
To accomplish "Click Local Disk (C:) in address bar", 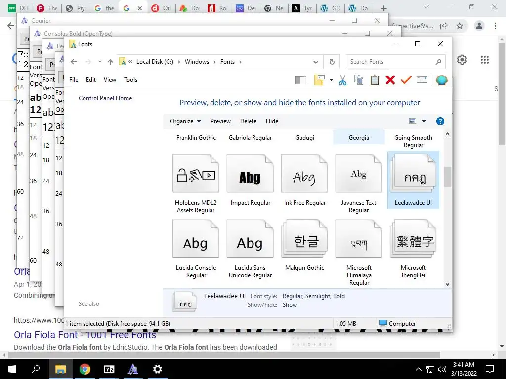I will (155, 62).
